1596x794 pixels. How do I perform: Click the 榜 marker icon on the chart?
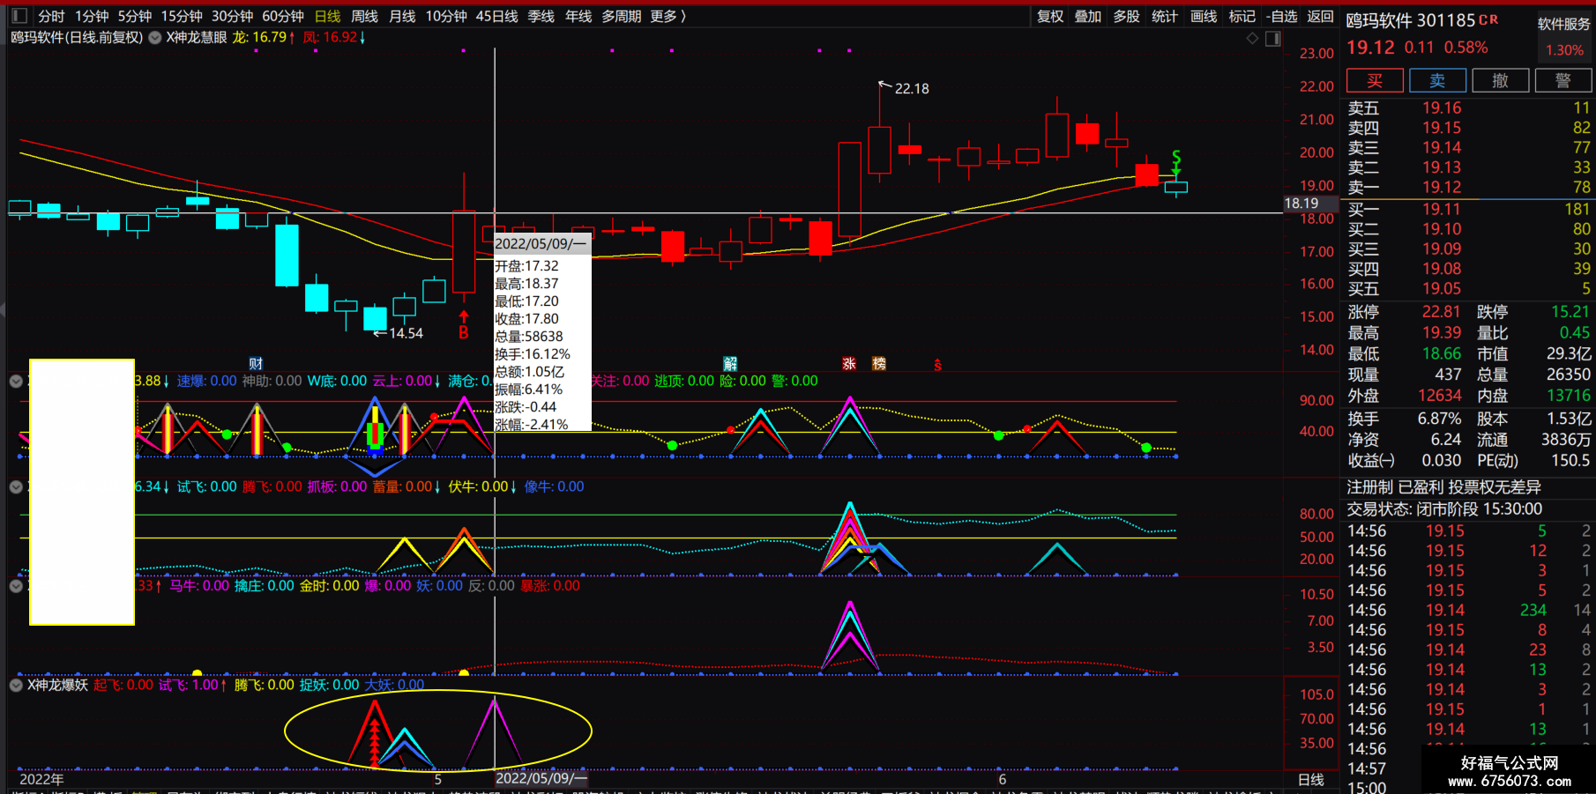pyautogui.click(x=879, y=363)
